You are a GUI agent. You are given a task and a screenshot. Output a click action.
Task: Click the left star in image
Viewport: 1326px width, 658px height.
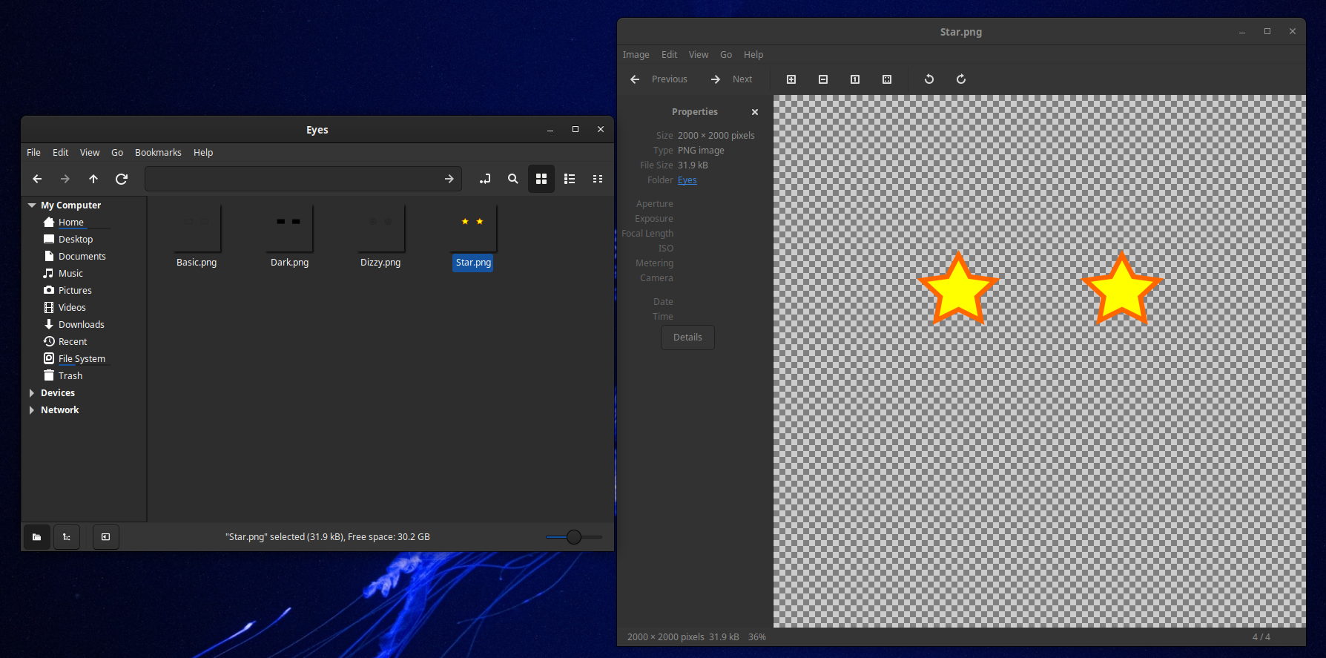click(x=958, y=289)
